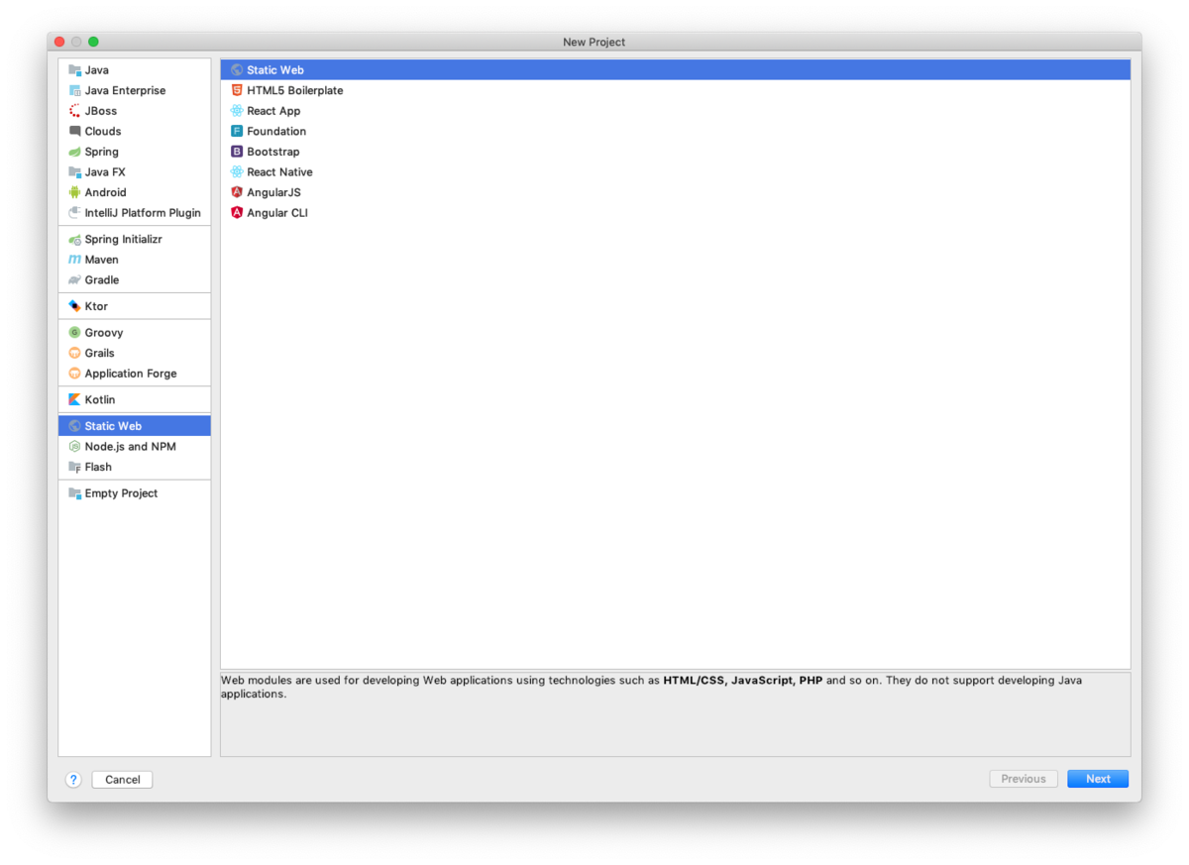Image resolution: width=1189 pixels, height=865 pixels.
Task: Select the Flash icon
Action: pyautogui.click(x=74, y=467)
